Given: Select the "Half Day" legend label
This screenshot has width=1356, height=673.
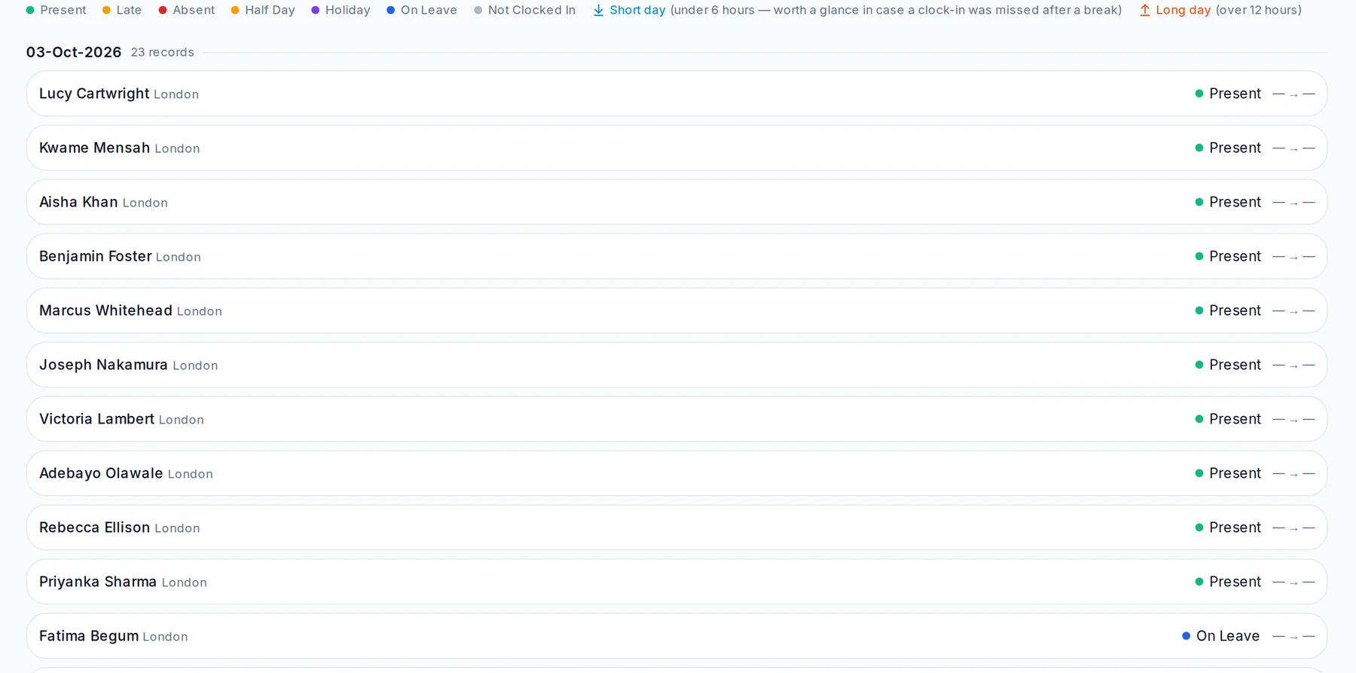Looking at the screenshot, I should (270, 11).
